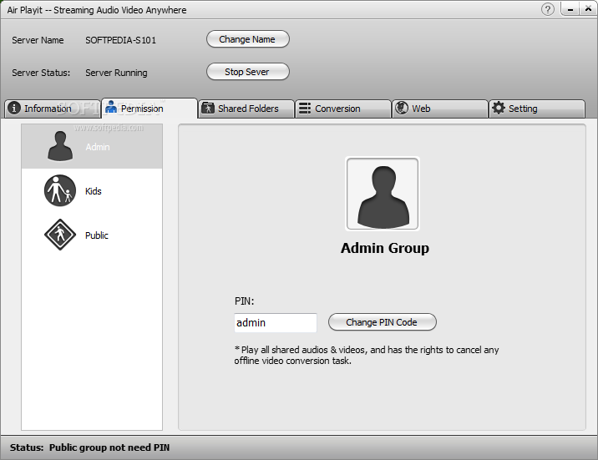Click the Server Status: label

[x=41, y=73]
